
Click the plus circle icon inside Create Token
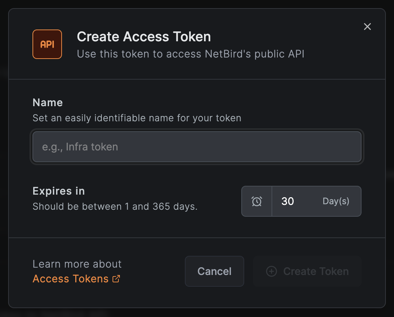point(272,271)
